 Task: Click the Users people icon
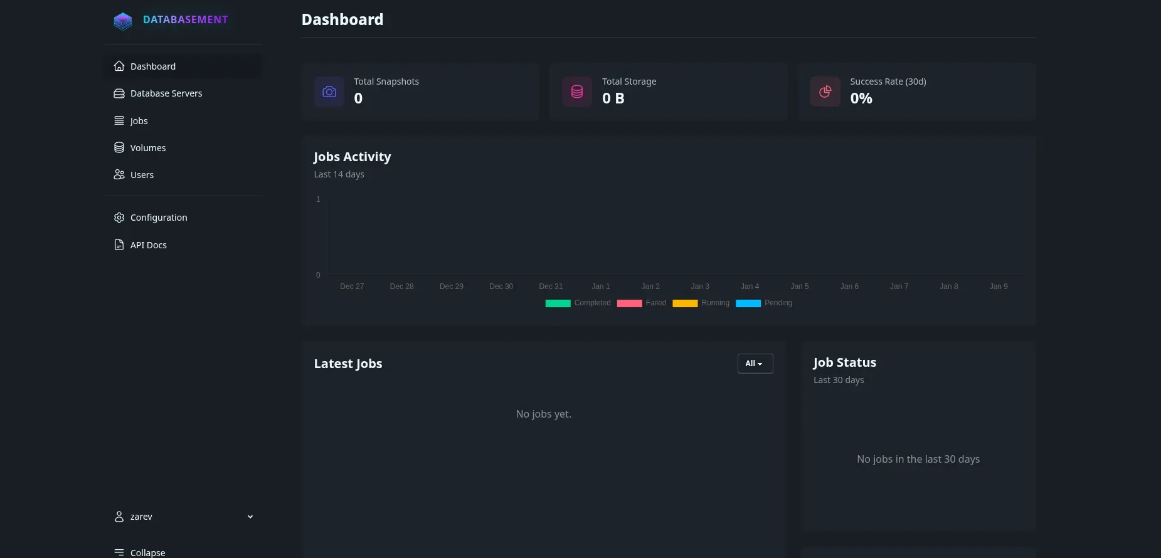119,175
